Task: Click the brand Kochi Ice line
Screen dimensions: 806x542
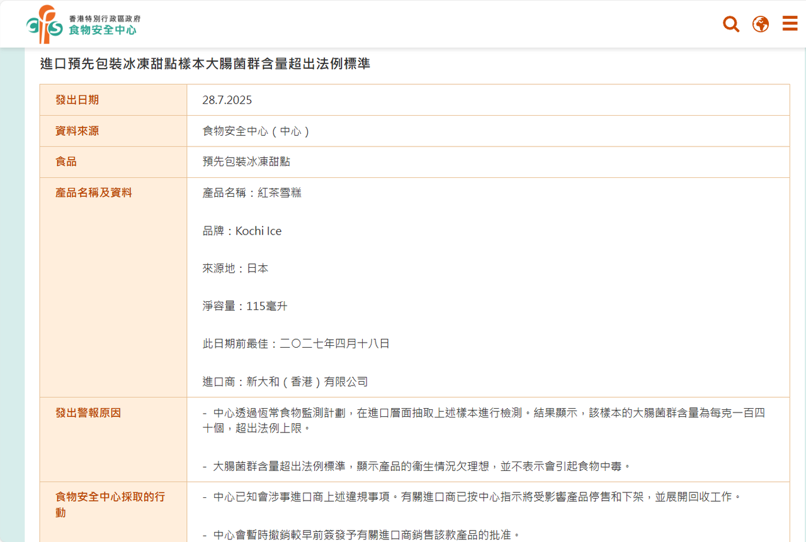Action: click(x=242, y=231)
